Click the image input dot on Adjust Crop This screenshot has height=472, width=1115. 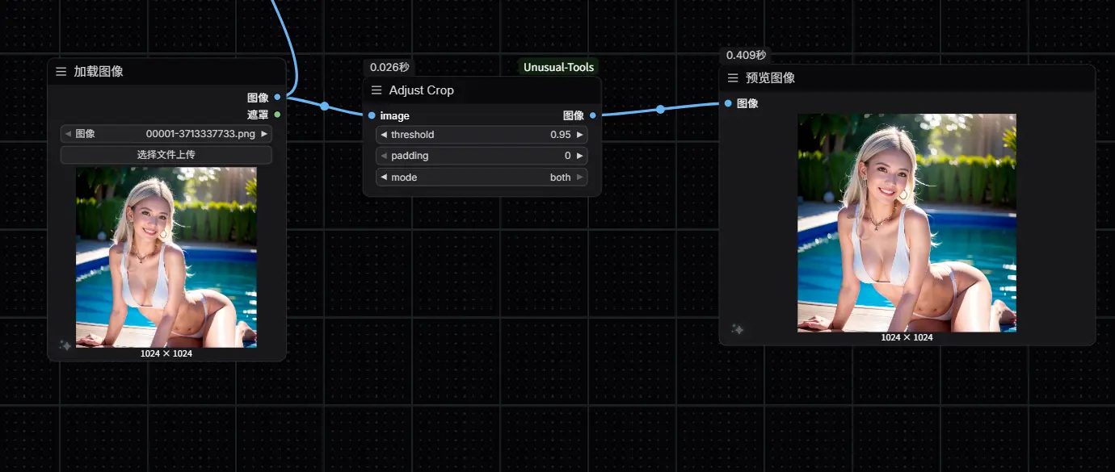coord(370,115)
